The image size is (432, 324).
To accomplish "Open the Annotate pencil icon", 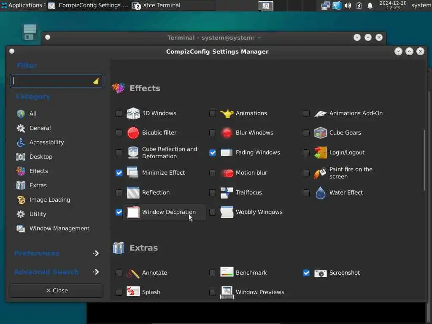I will click(x=133, y=273).
